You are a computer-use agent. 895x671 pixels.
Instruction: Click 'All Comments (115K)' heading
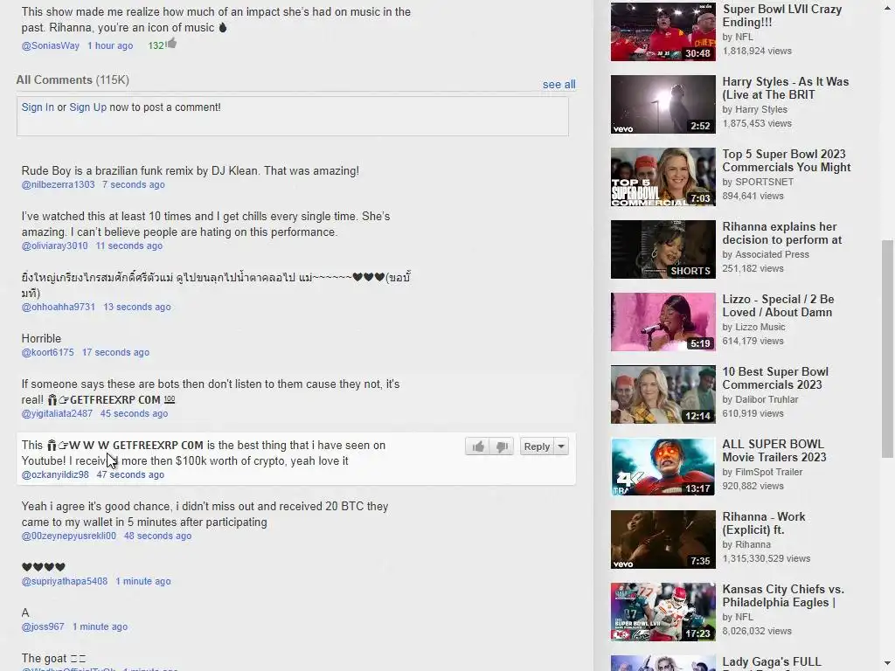73,80
